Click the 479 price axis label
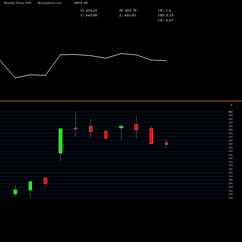This screenshot has height=242, width=242. point(230,137)
